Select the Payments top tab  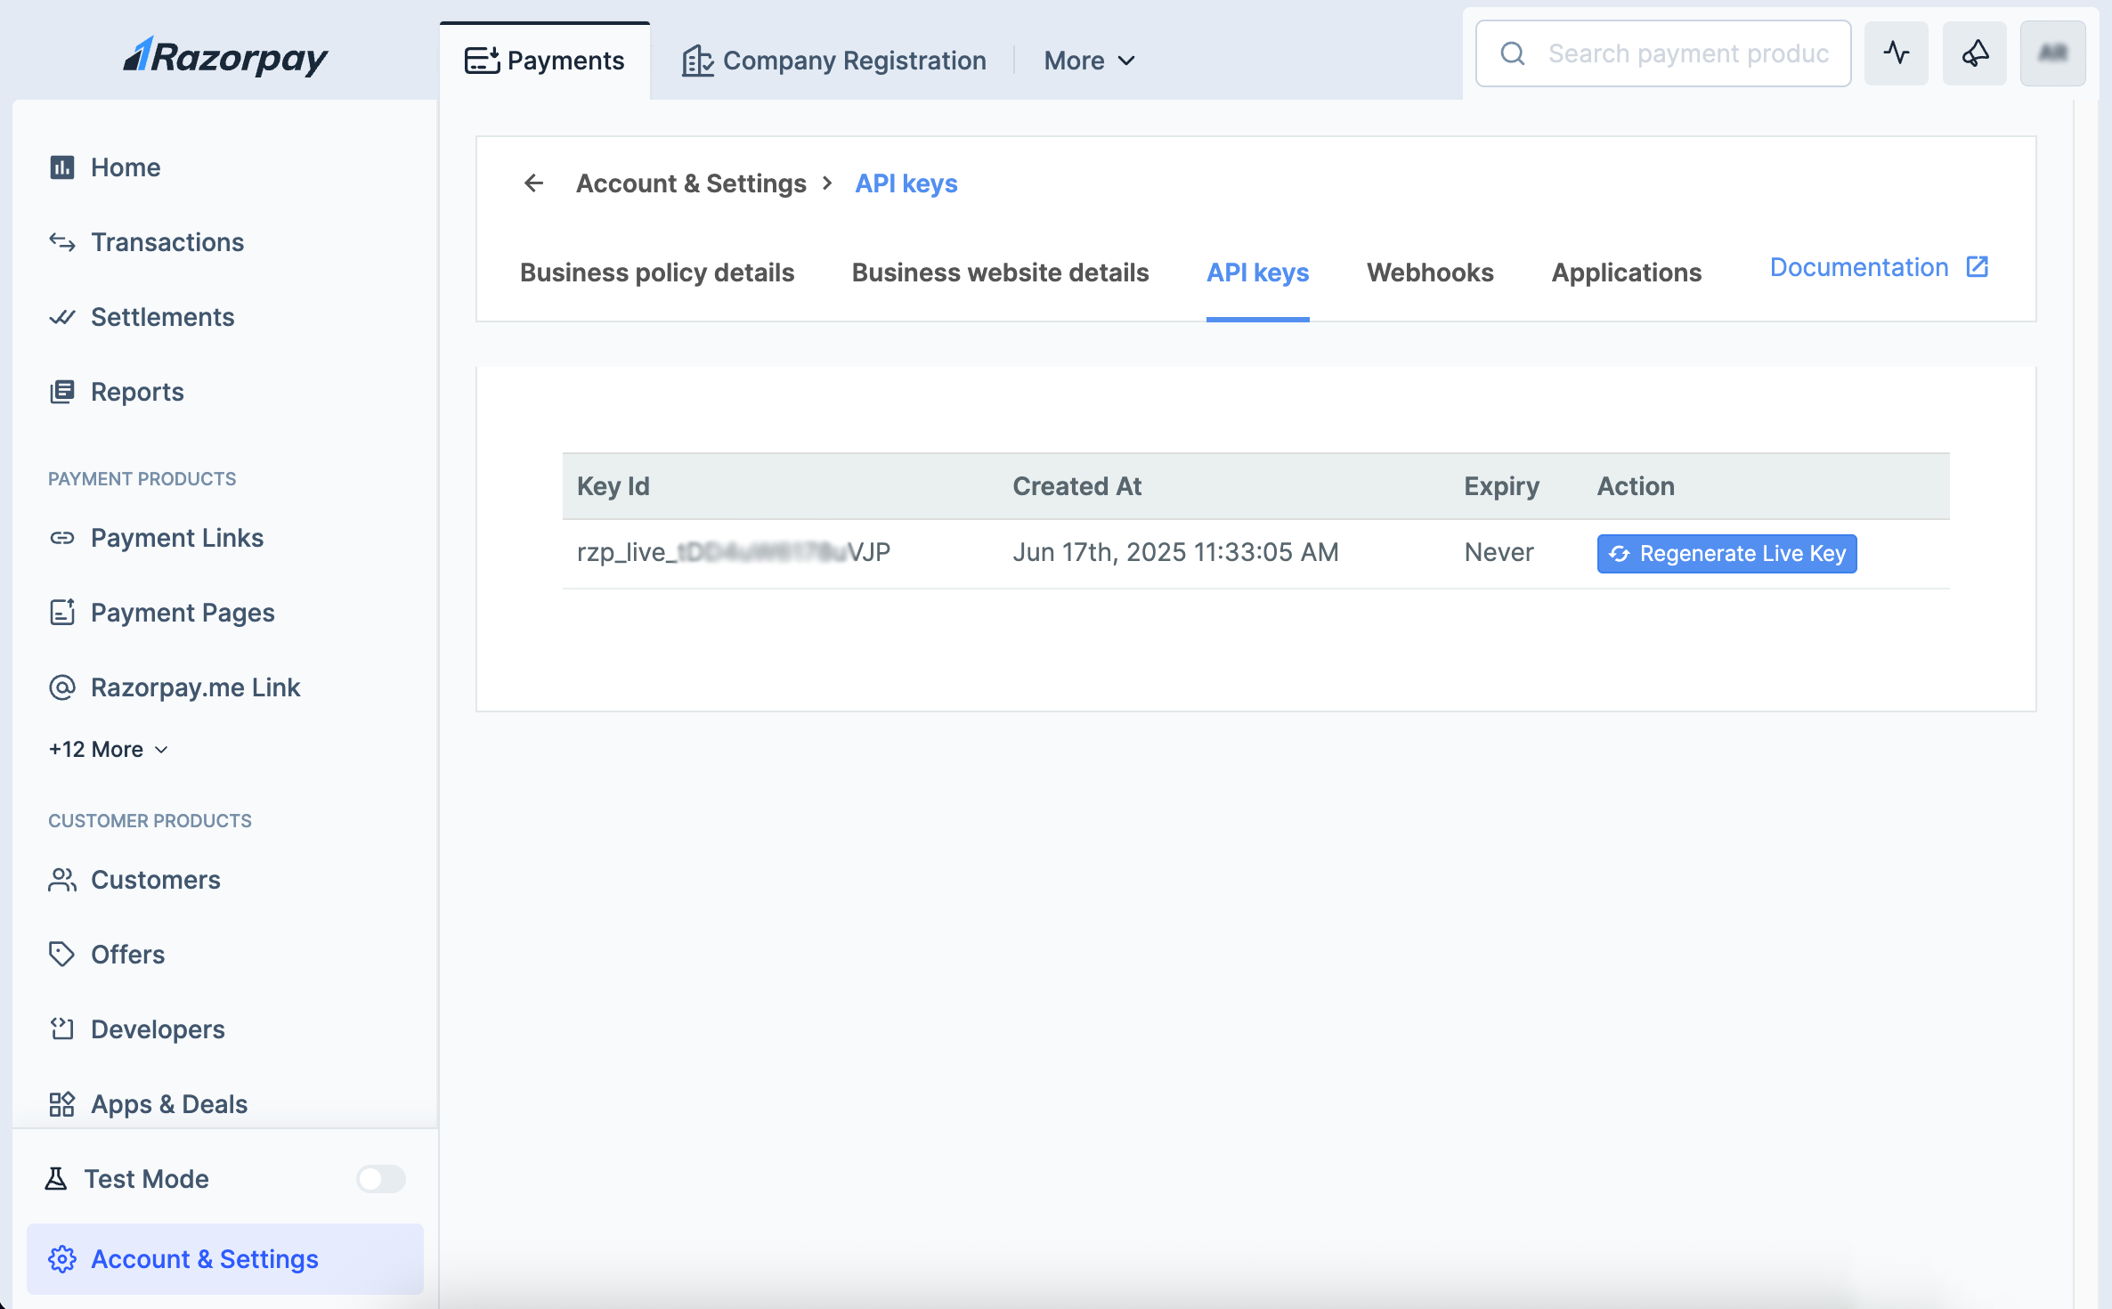tap(545, 61)
